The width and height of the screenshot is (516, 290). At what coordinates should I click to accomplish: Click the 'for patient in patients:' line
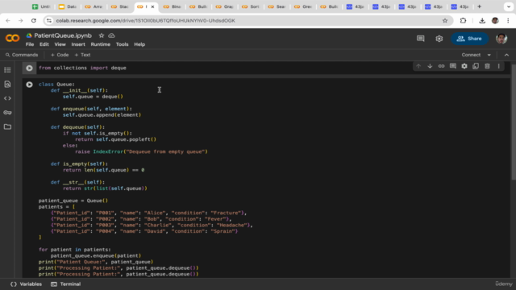(75, 250)
